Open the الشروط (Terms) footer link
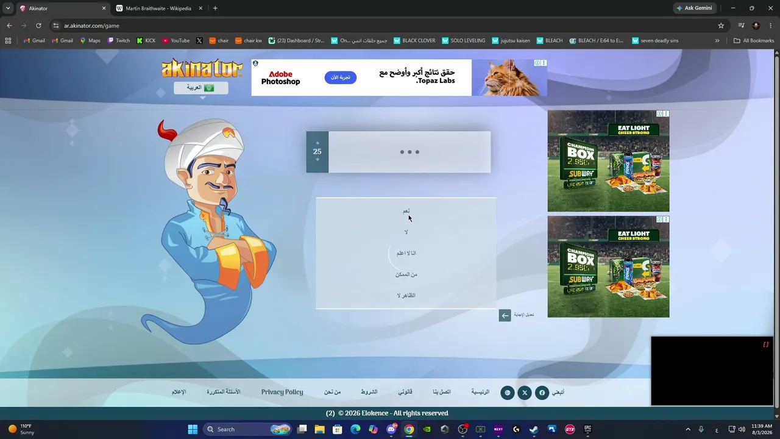 click(369, 392)
